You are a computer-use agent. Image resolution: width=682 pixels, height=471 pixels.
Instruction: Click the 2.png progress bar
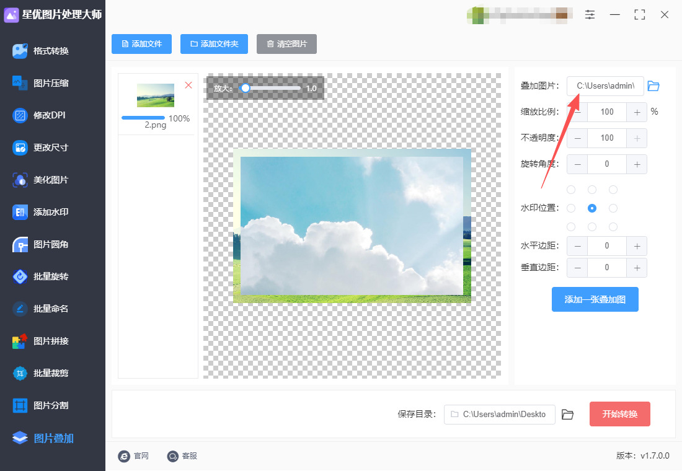[143, 118]
